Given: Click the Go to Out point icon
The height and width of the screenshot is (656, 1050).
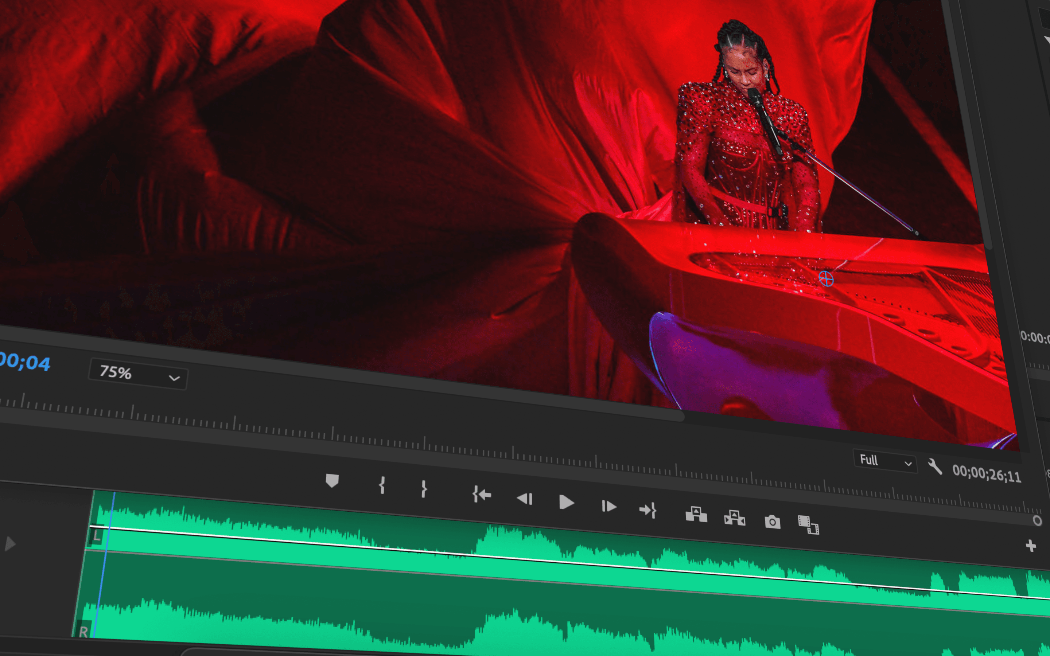Looking at the screenshot, I should click(648, 510).
